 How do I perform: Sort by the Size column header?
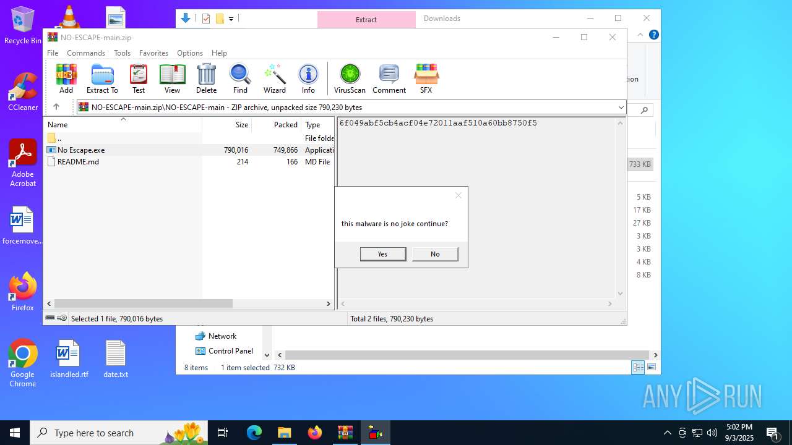click(x=226, y=124)
